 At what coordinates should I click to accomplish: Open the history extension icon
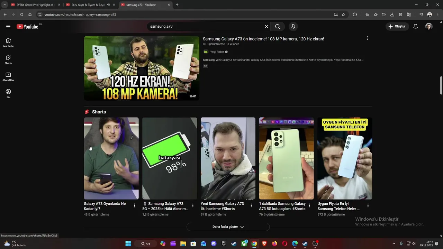[x=384, y=15]
